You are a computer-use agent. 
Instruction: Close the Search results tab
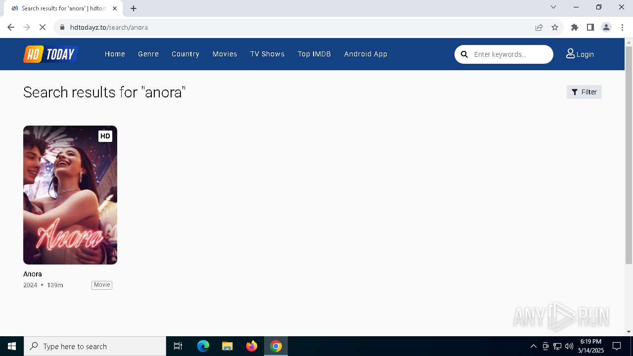point(115,8)
